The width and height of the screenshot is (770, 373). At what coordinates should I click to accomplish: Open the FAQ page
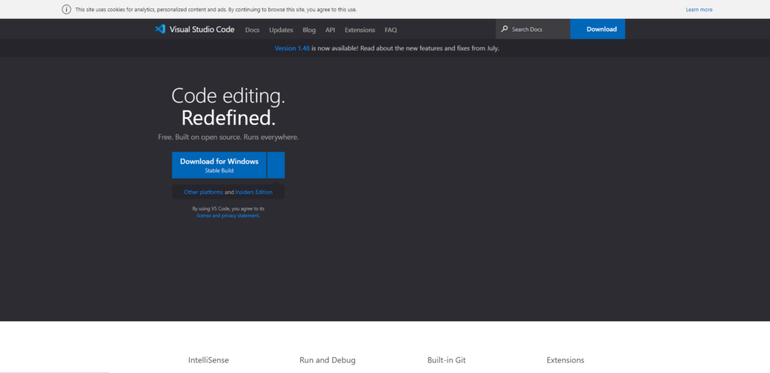391,30
